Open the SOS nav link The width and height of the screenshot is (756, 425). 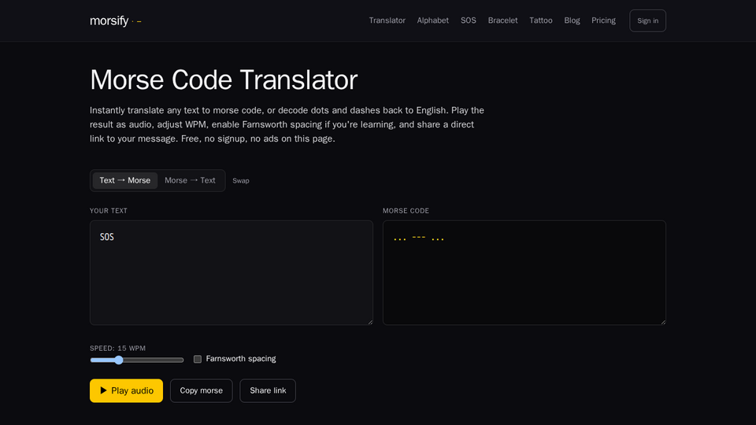tap(468, 20)
